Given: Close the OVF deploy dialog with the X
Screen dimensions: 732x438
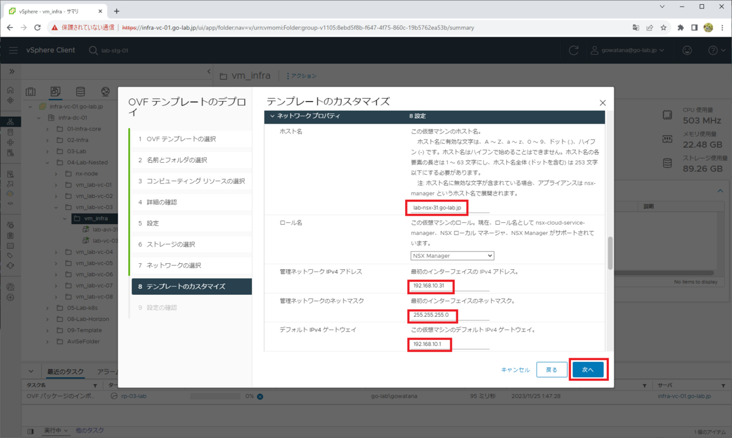Looking at the screenshot, I should coord(603,103).
